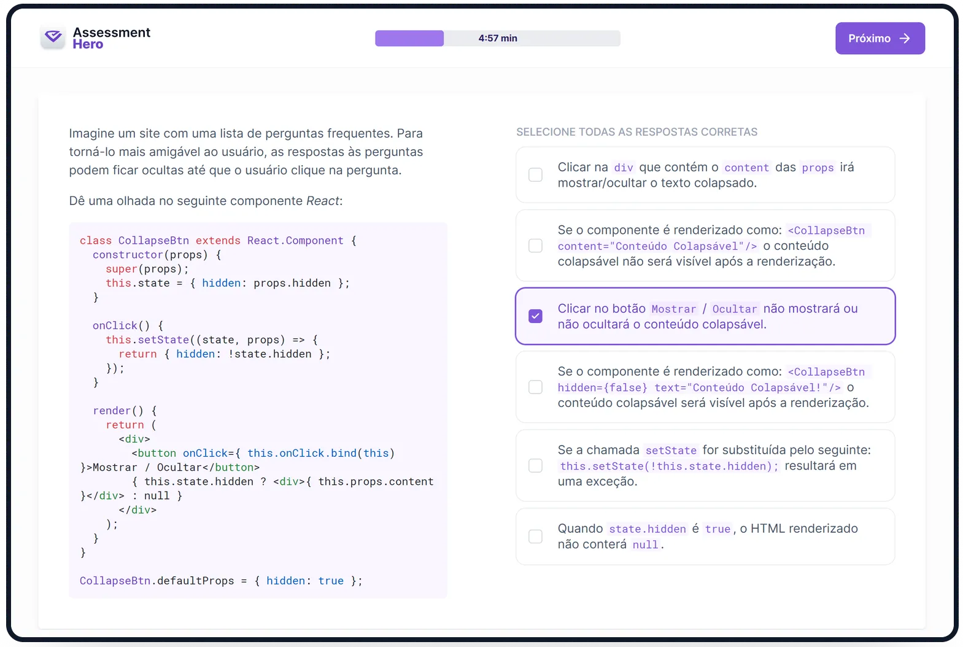The width and height of the screenshot is (963, 647).
Task: Click the 'SELECIONE TODAS AS RESPOSTAS CORRETAS' heading
Action: click(636, 132)
